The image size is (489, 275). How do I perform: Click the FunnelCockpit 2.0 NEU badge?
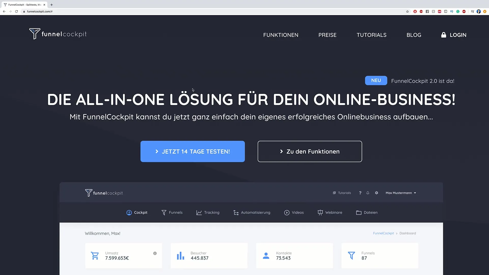376,80
